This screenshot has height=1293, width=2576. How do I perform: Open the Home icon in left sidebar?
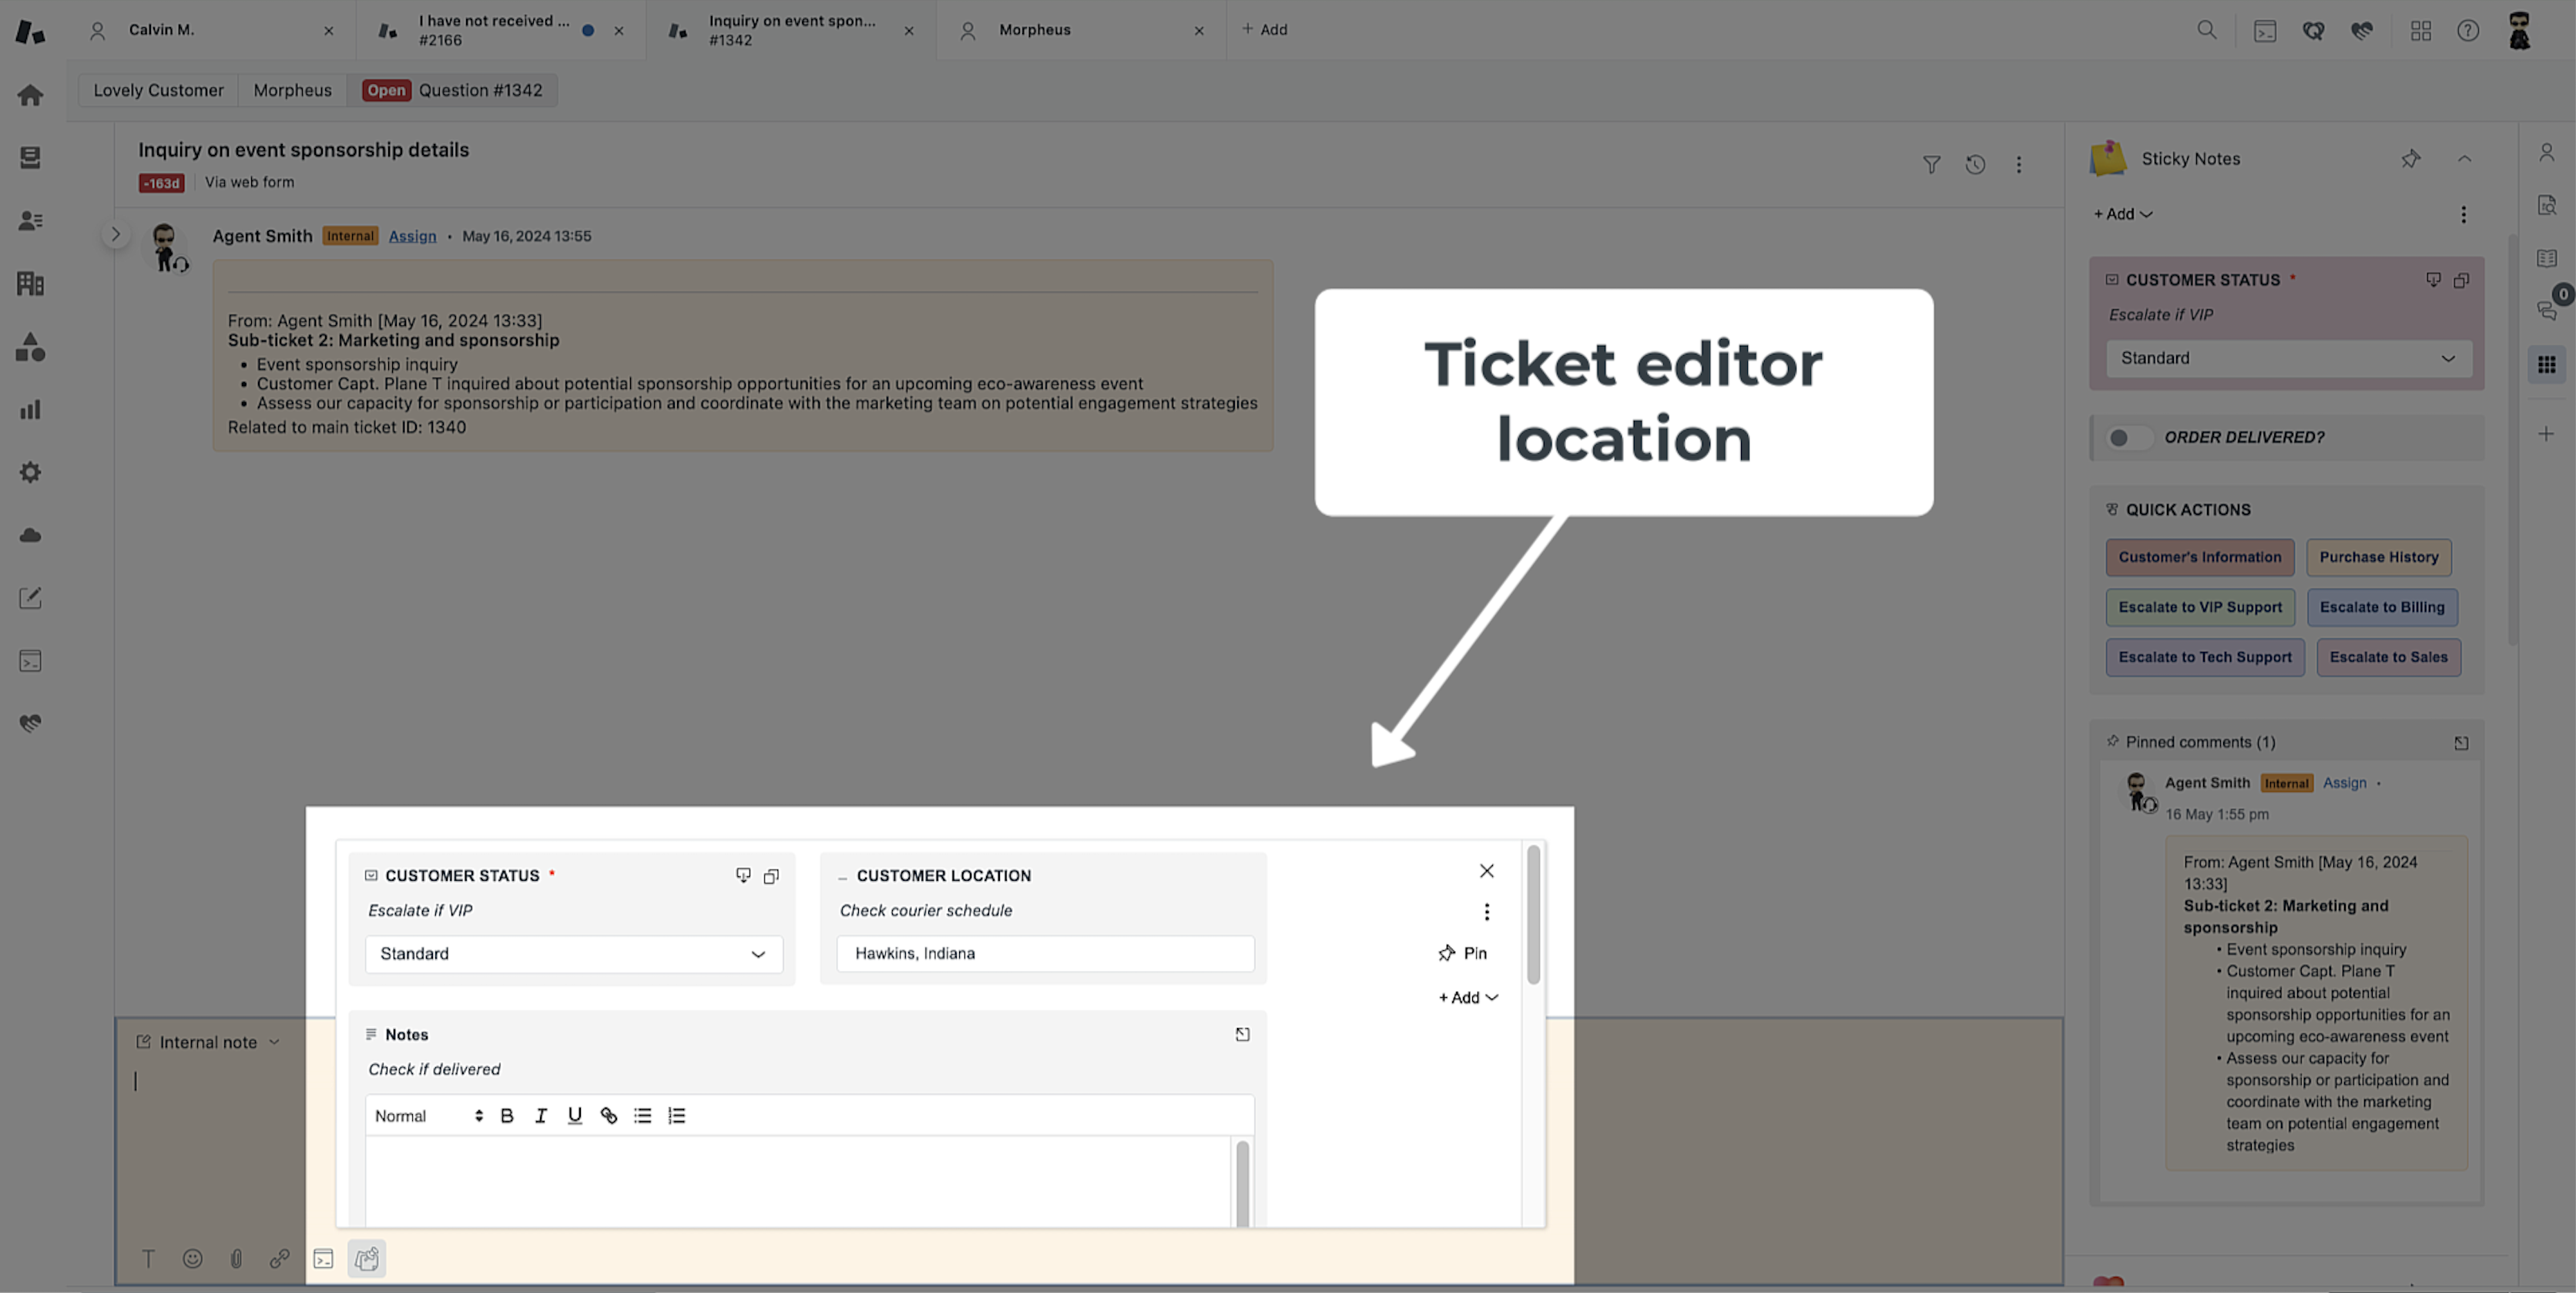click(x=30, y=95)
